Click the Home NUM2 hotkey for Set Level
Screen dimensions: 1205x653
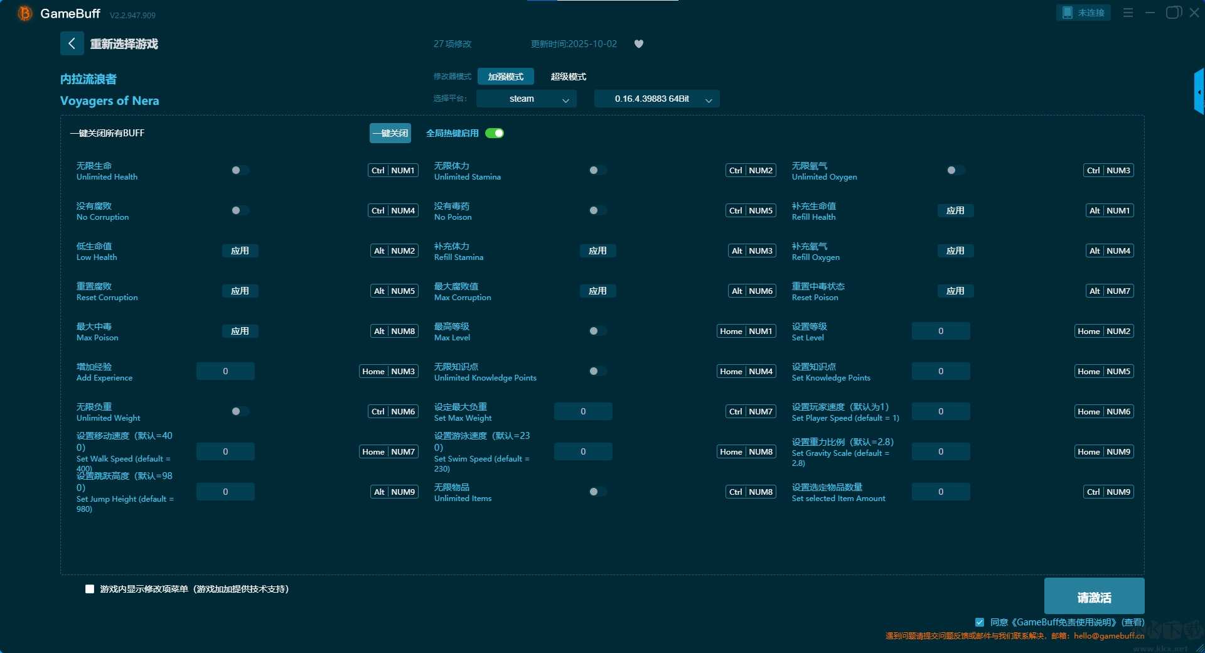[1104, 331]
